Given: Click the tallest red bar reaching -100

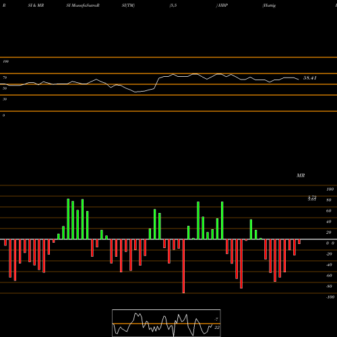Looking at the screenshot, I should [x=183, y=266].
